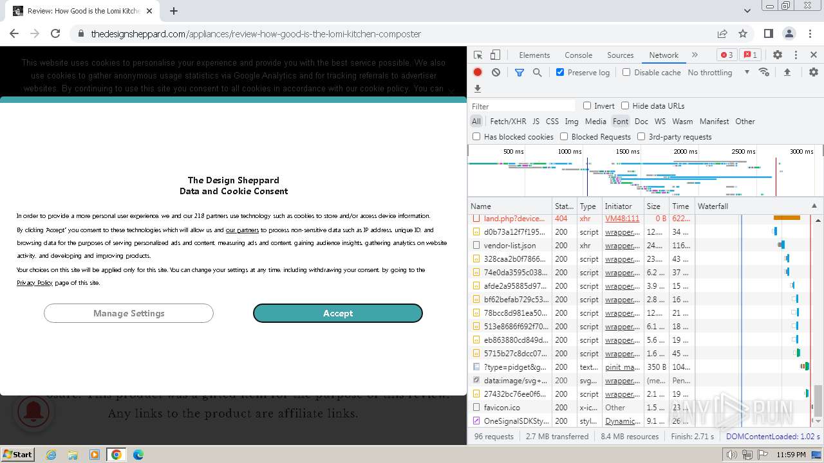Select the vendor-list.json request

click(510, 246)
